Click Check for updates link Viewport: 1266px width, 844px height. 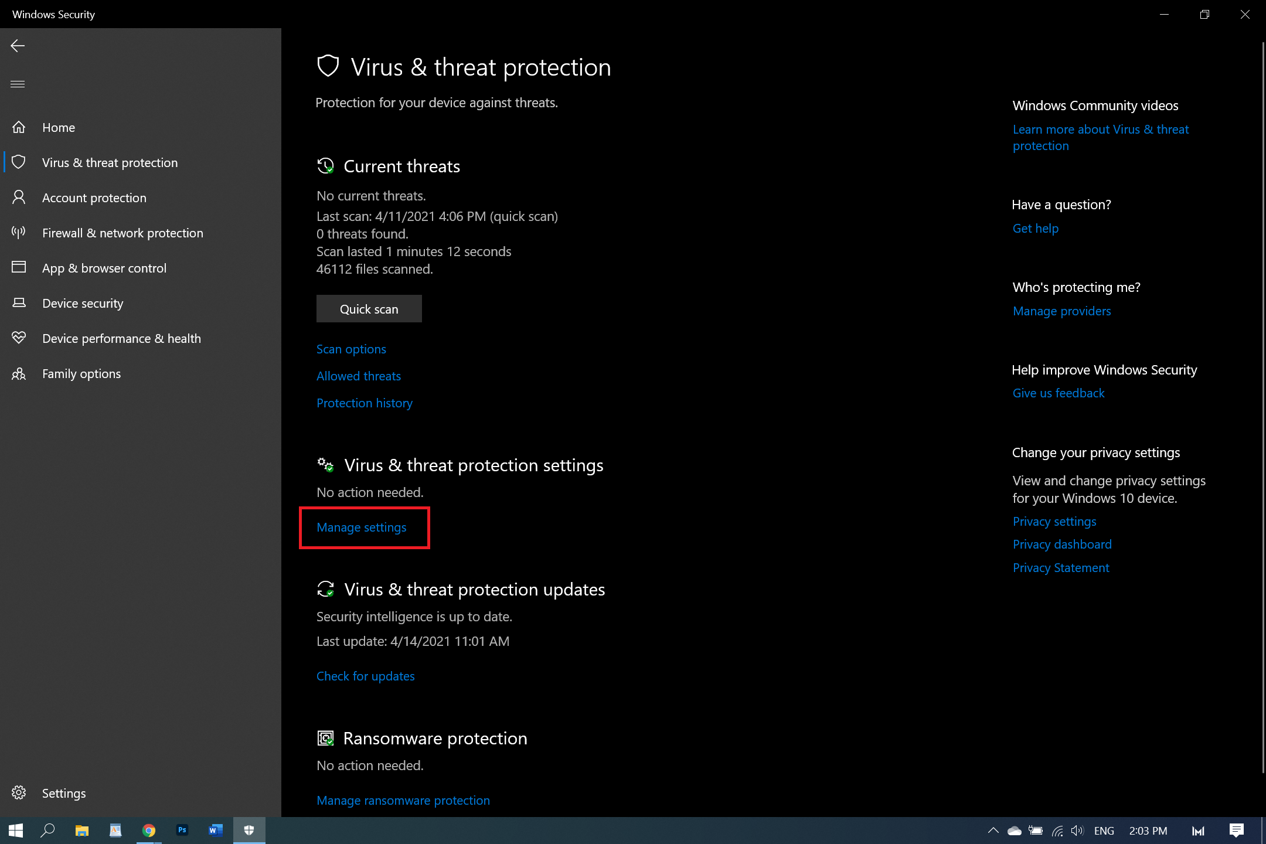click(x=366, y=676)
